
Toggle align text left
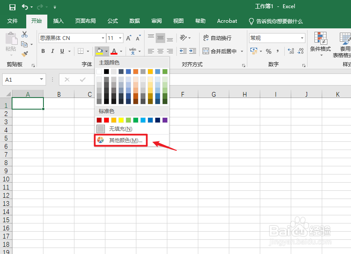tap(151, 51)
